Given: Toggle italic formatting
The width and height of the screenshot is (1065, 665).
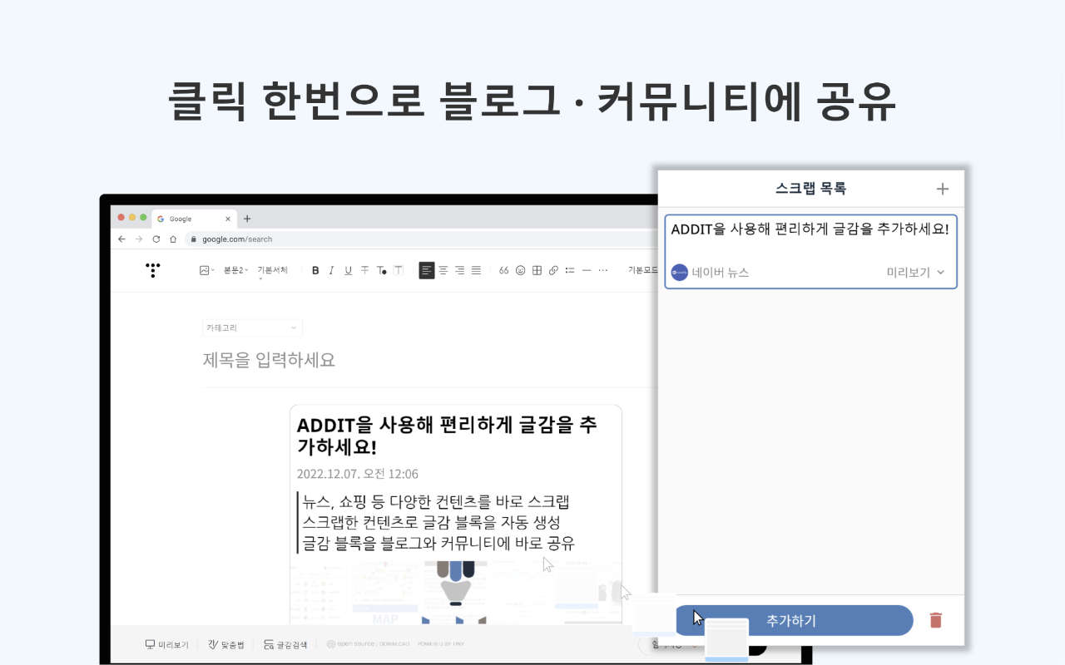Looking at the screenshot, I should pyautogui.click(x=331, y=270).
